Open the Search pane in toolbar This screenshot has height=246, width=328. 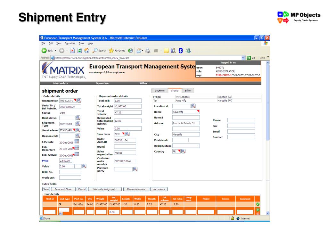(x=100, y=51)
